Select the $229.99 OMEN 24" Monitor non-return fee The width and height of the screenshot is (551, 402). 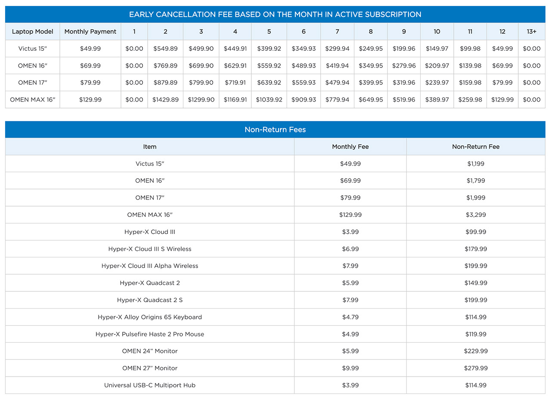tap(476, 351)
